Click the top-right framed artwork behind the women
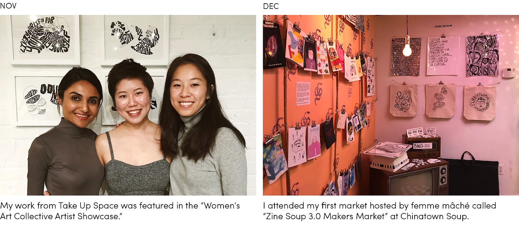 pos(134,40)
